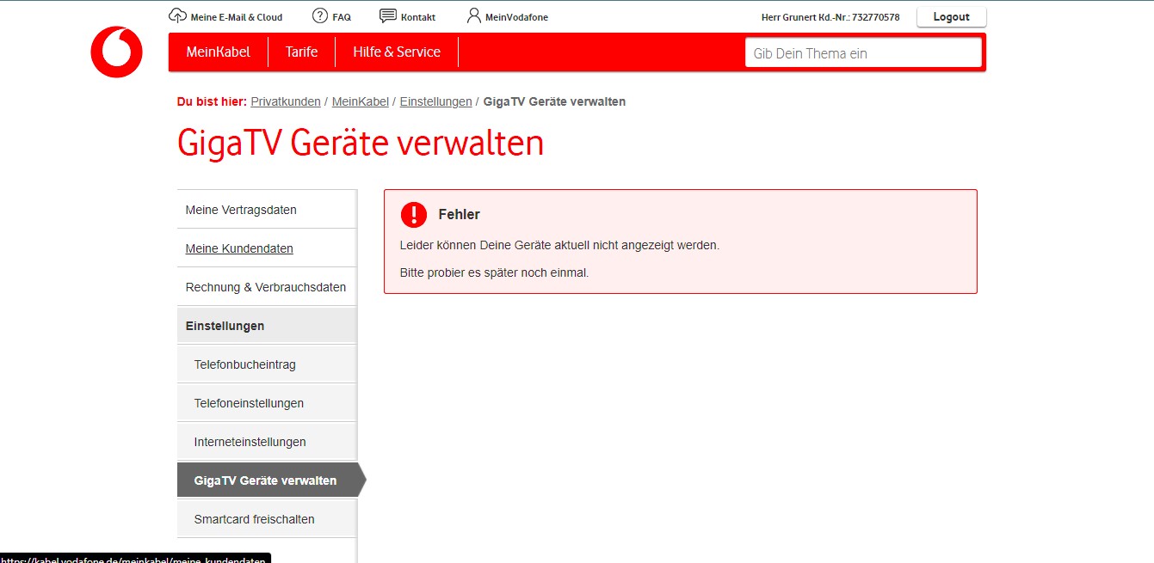
Task: Open the FAQ link
Action: point(342,17)
